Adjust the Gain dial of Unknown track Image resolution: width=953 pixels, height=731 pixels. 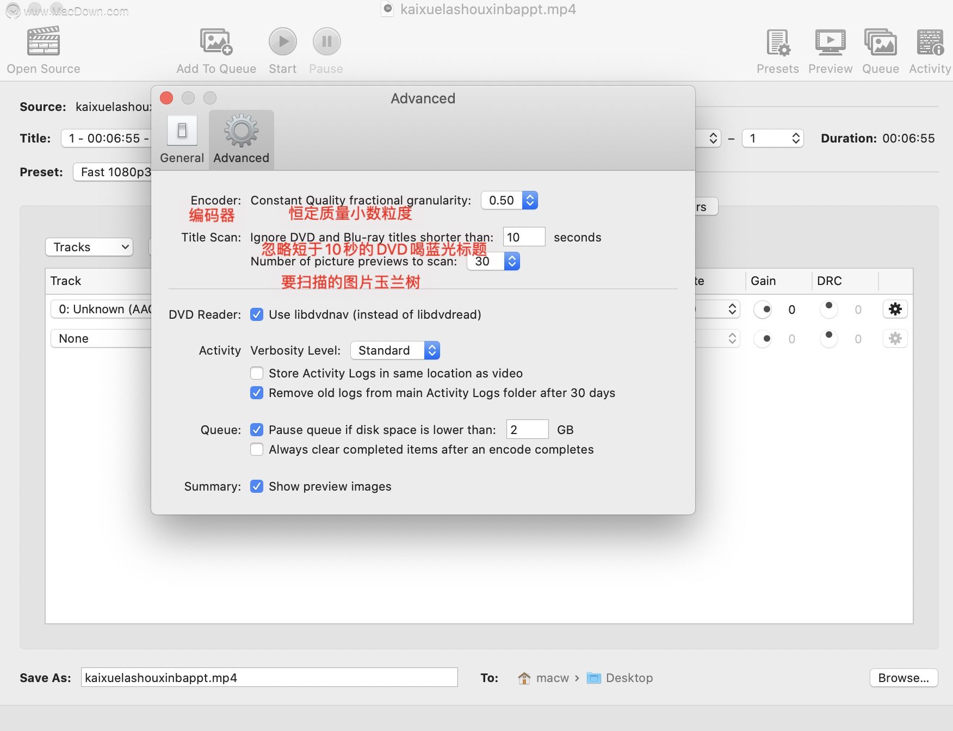(x=763, y=309)
